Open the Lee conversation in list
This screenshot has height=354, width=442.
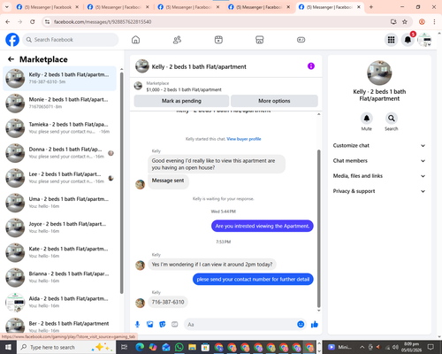click(x=59, y=178)
